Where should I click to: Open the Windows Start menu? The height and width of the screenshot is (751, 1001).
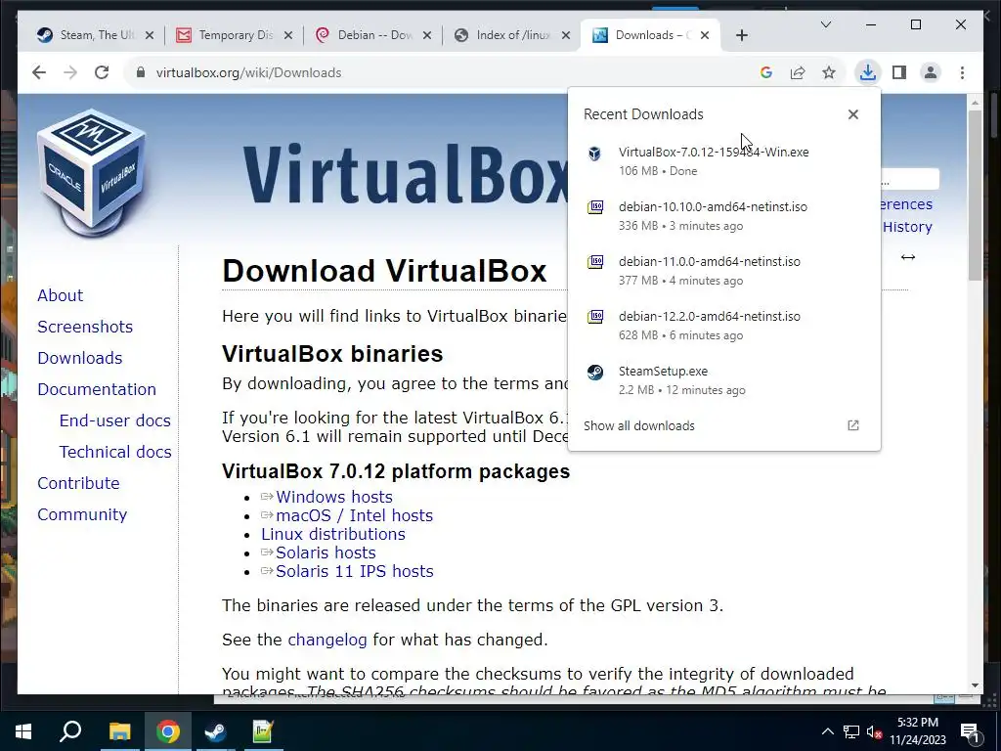(23, 731)
